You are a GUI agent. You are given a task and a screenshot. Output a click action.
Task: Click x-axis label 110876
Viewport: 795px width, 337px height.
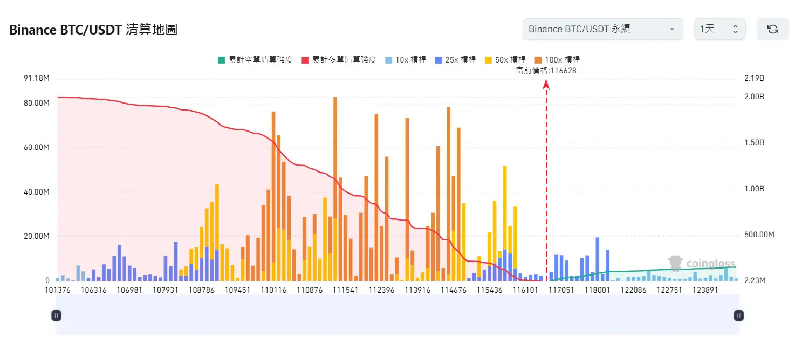coord(310,290)
